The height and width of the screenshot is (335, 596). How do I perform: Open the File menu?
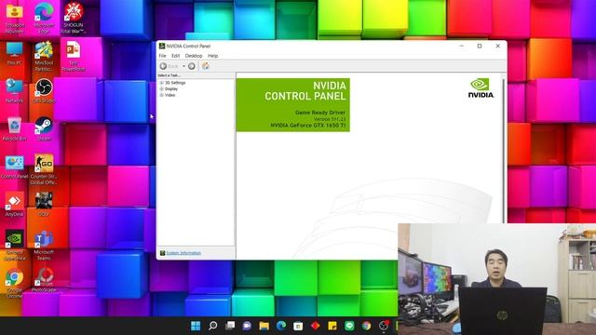162,56
